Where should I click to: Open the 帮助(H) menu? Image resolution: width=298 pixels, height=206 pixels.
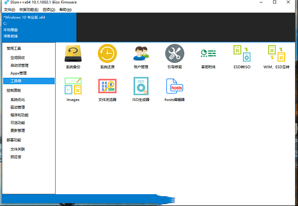coord(66,9)
